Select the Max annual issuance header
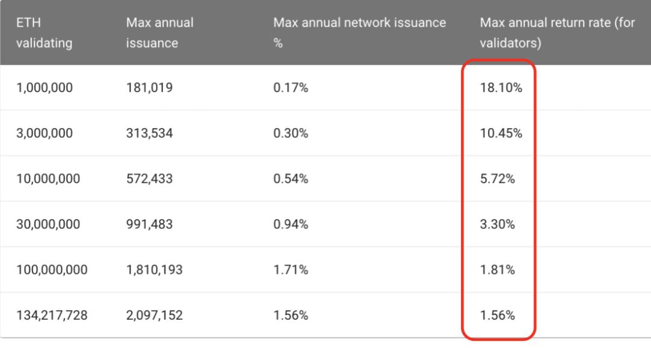This screenshot has height=348, width=651. click(160, 33)
